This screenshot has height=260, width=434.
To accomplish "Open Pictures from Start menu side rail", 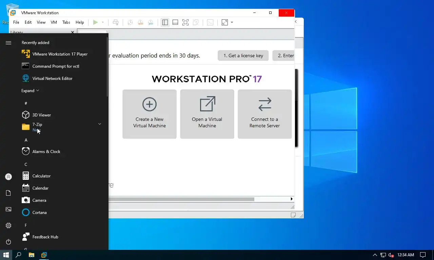I will tap(8, 209).
